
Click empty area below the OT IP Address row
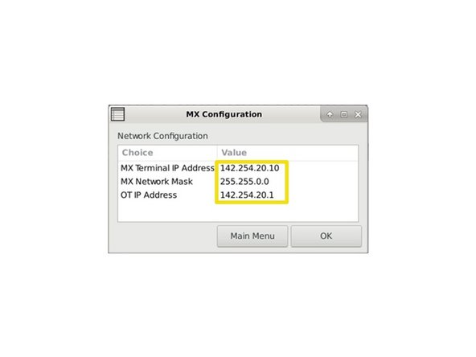pyautogui.click(x=238, y=211)
